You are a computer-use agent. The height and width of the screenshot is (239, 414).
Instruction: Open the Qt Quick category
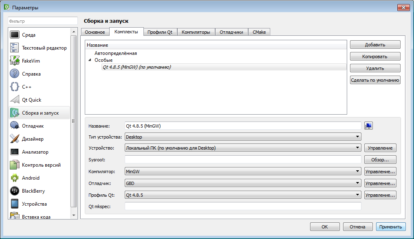(40, 100)
